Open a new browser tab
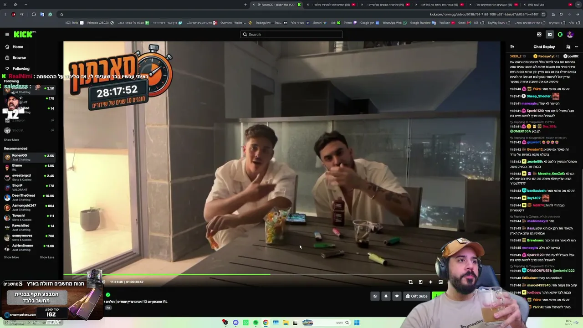The height and width of the screenshot is (328, 583). pyautogui.click(x=245, y=5)
